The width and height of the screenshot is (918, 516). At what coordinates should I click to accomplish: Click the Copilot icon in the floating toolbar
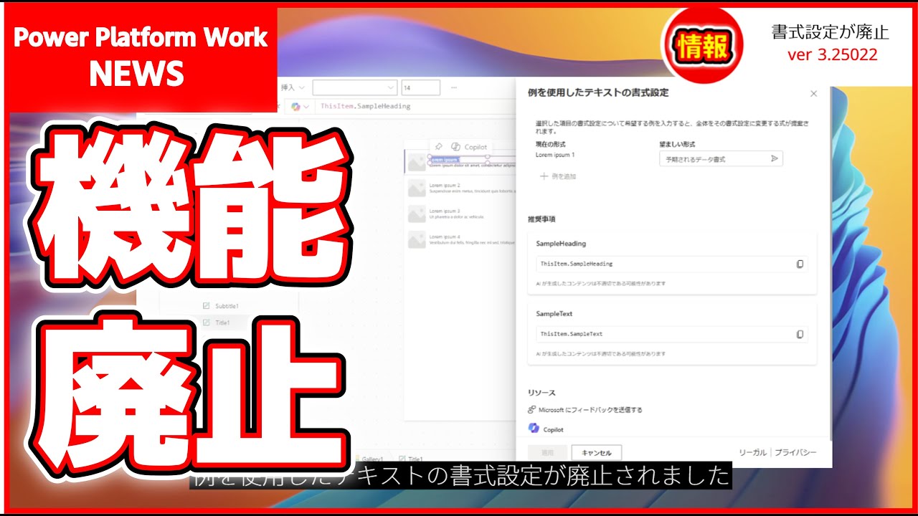(x=455, y=146)
